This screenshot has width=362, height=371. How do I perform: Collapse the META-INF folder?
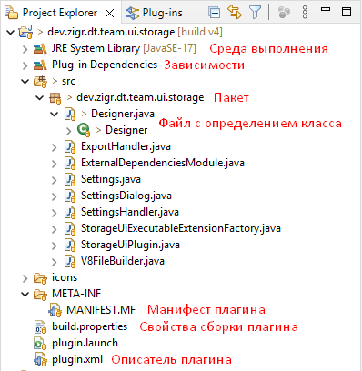25,294
